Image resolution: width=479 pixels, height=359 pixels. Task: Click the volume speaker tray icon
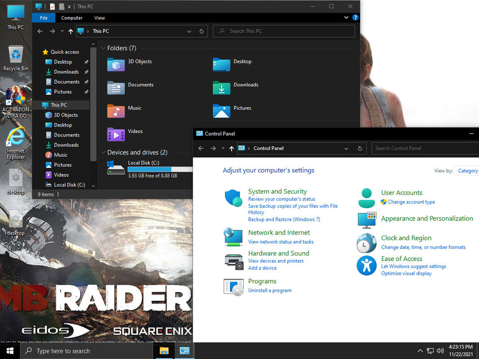click(440, 351)
